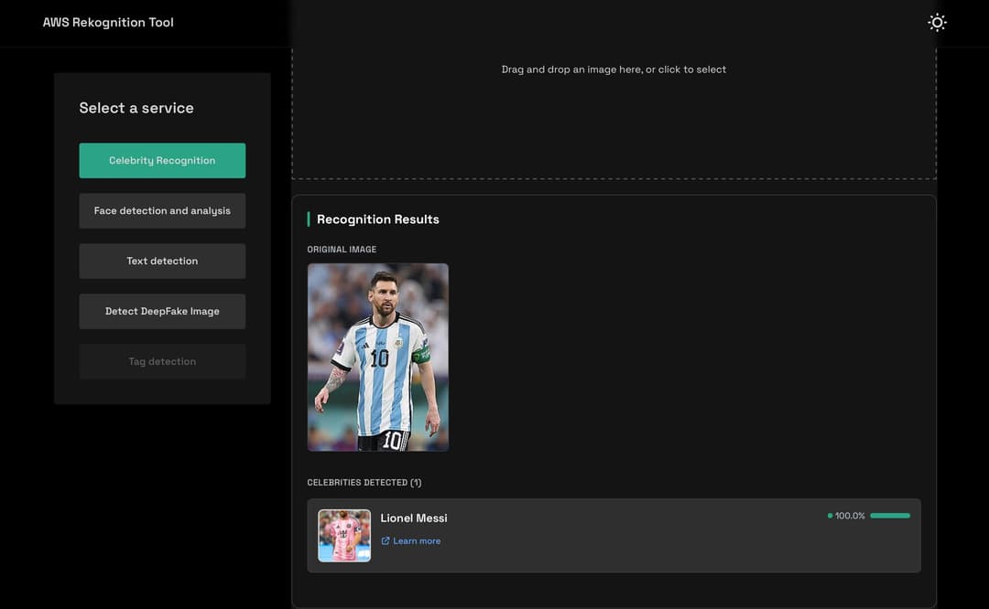Open the original uploaded image thumbnail
Image resolution: width=989 pixels, height=609 pixels.
click(x=378, y=358)
